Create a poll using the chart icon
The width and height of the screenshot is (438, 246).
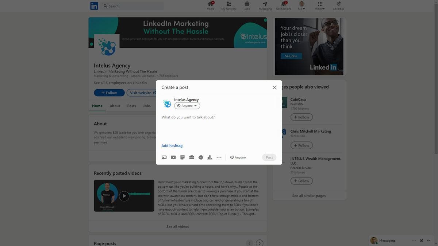click(210, 157)
